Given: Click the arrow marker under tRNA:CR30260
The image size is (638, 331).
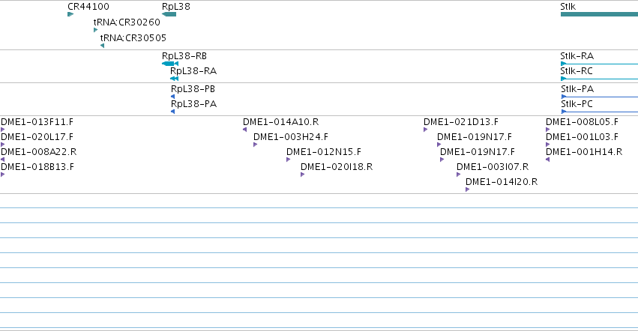Looking at the screenshot, I should [96, 30].
